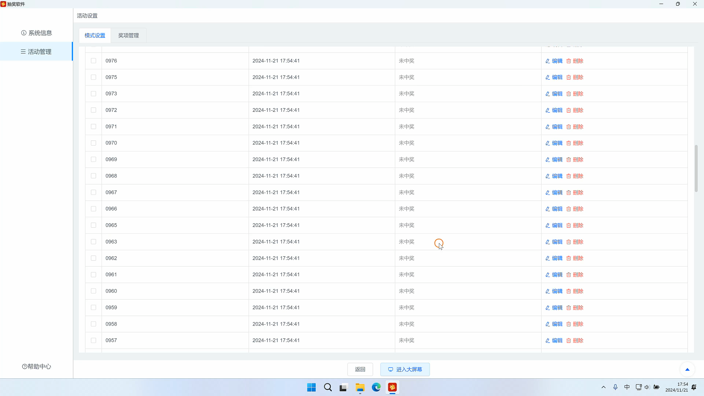Click the edit pencil icon for row 0976
The image size is (704, 396).
(x=547, y=61)
